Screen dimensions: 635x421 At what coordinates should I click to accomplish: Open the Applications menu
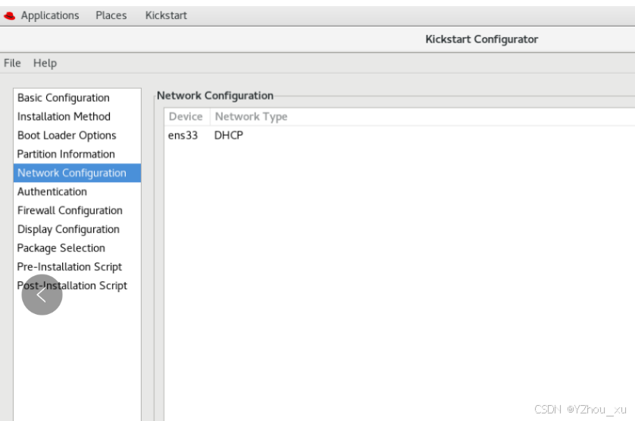click(50, 15)
